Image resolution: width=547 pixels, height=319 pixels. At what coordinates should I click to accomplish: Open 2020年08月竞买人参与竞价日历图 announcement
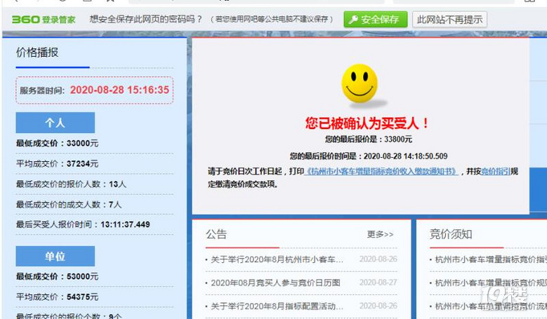click(275, 283)
